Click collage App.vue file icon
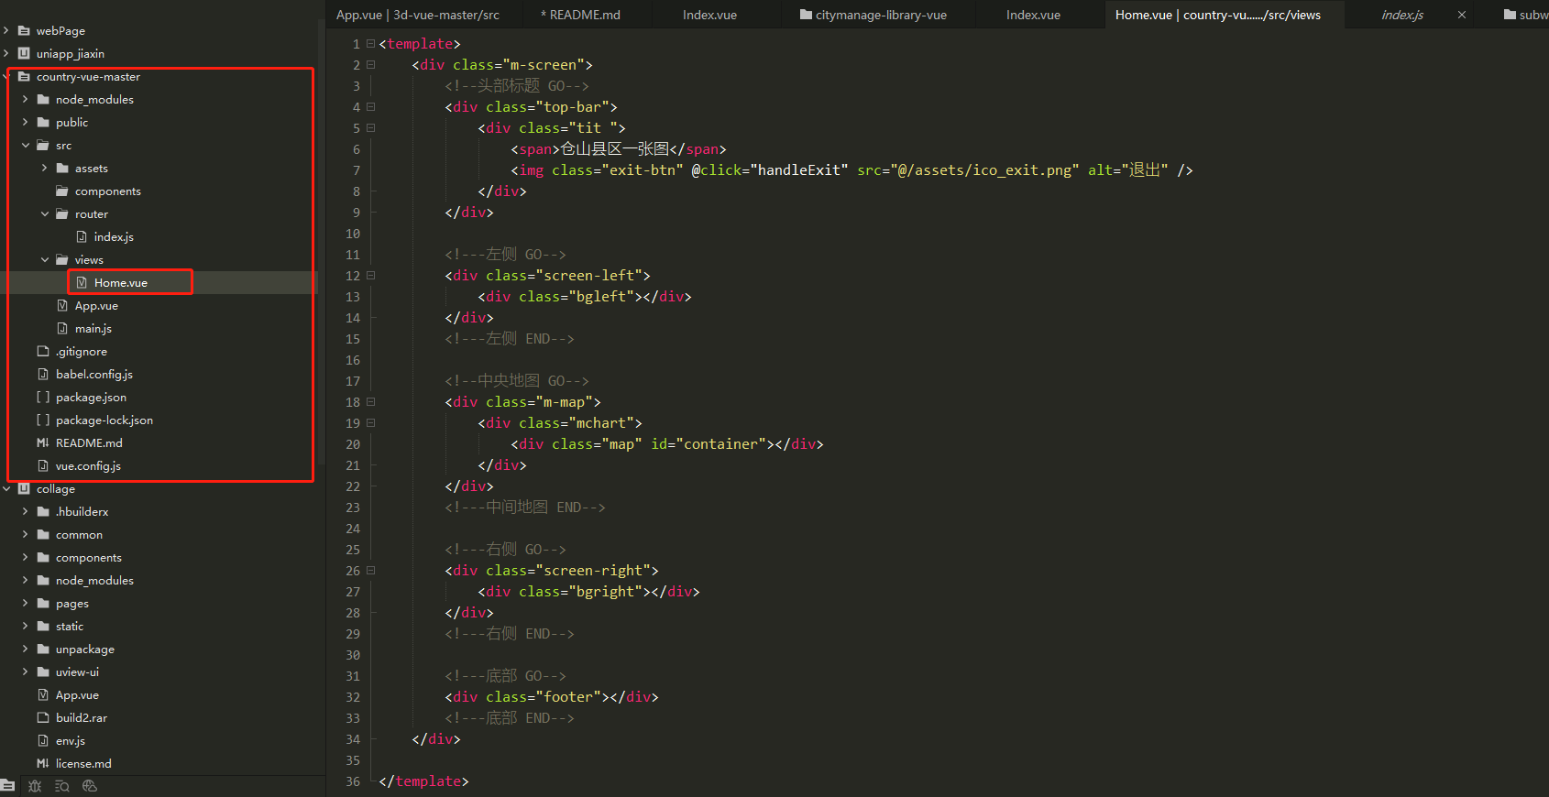This screenshot has height=797, width=1549. tap(43, 695)
